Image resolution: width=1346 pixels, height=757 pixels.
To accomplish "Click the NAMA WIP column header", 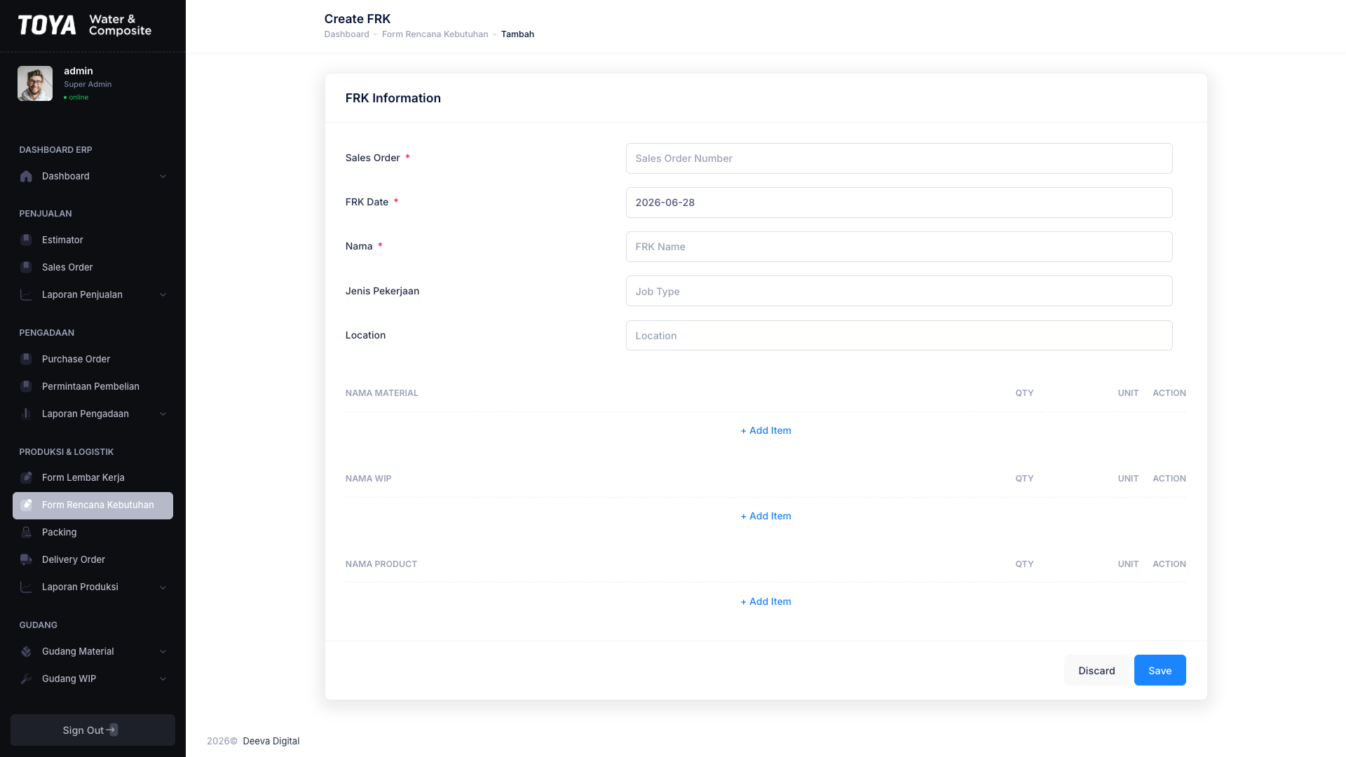I will (368, 479).
